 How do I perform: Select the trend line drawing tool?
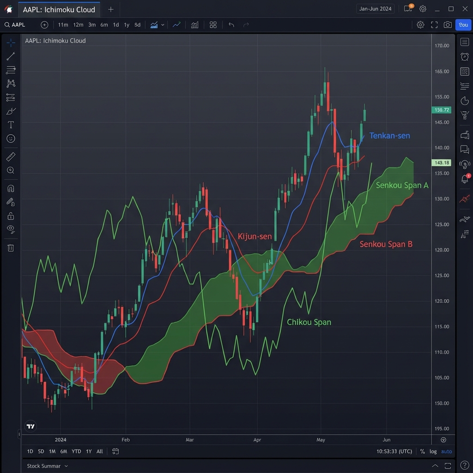(x=10, y=56)
